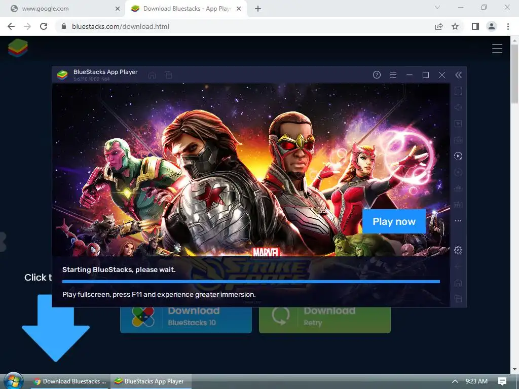Show hidden system tray icons
519x389 pixels.
(455, 381)
